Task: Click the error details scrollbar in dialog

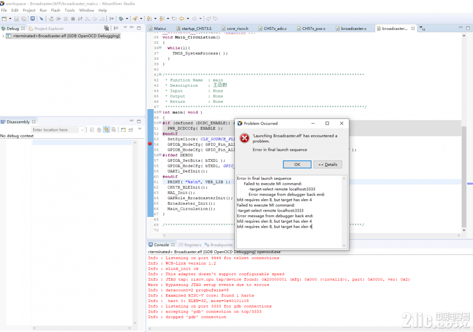Action: (344, 212)
